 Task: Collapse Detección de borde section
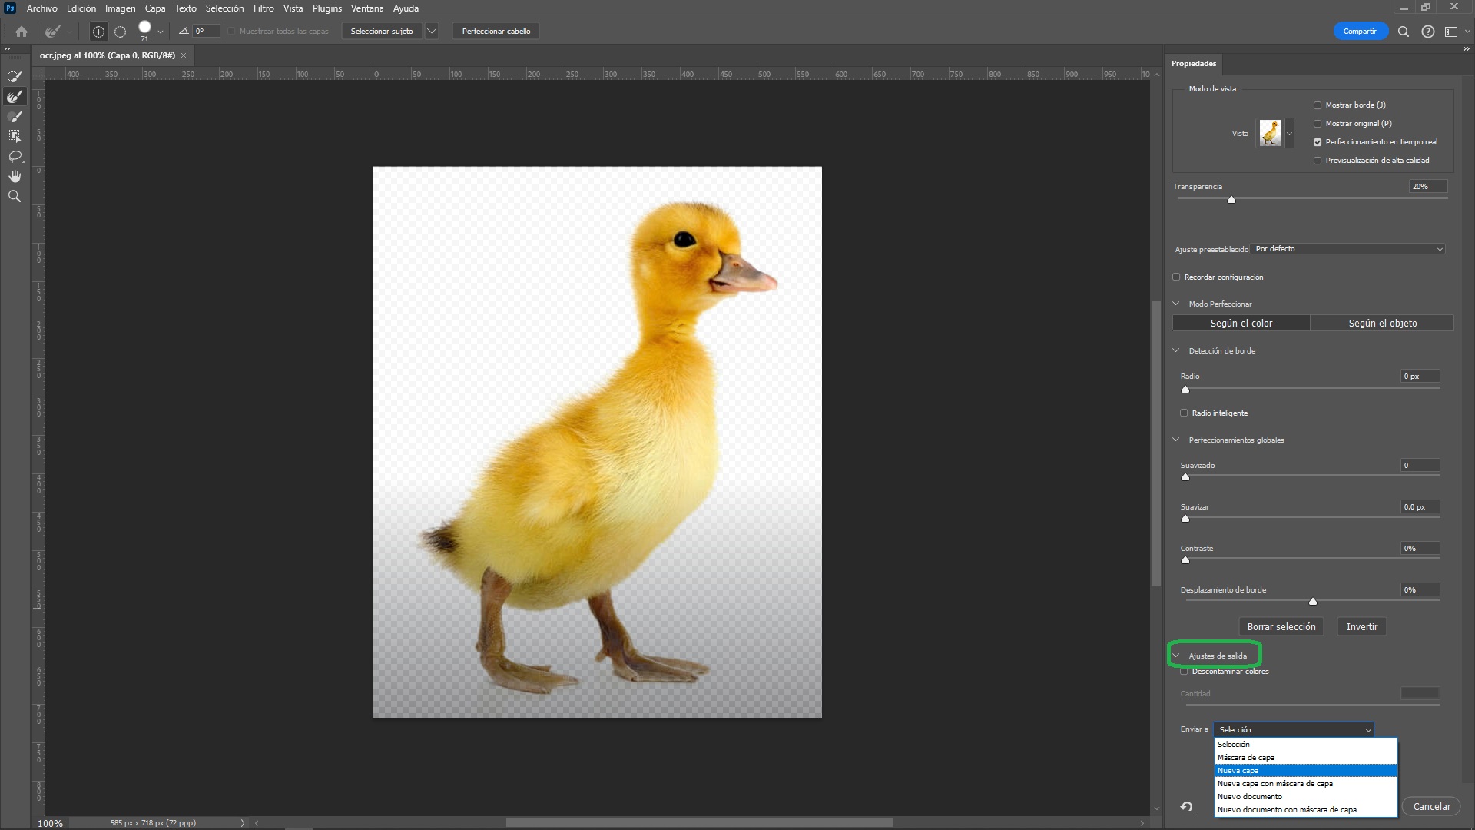[x=1176, y=350]
